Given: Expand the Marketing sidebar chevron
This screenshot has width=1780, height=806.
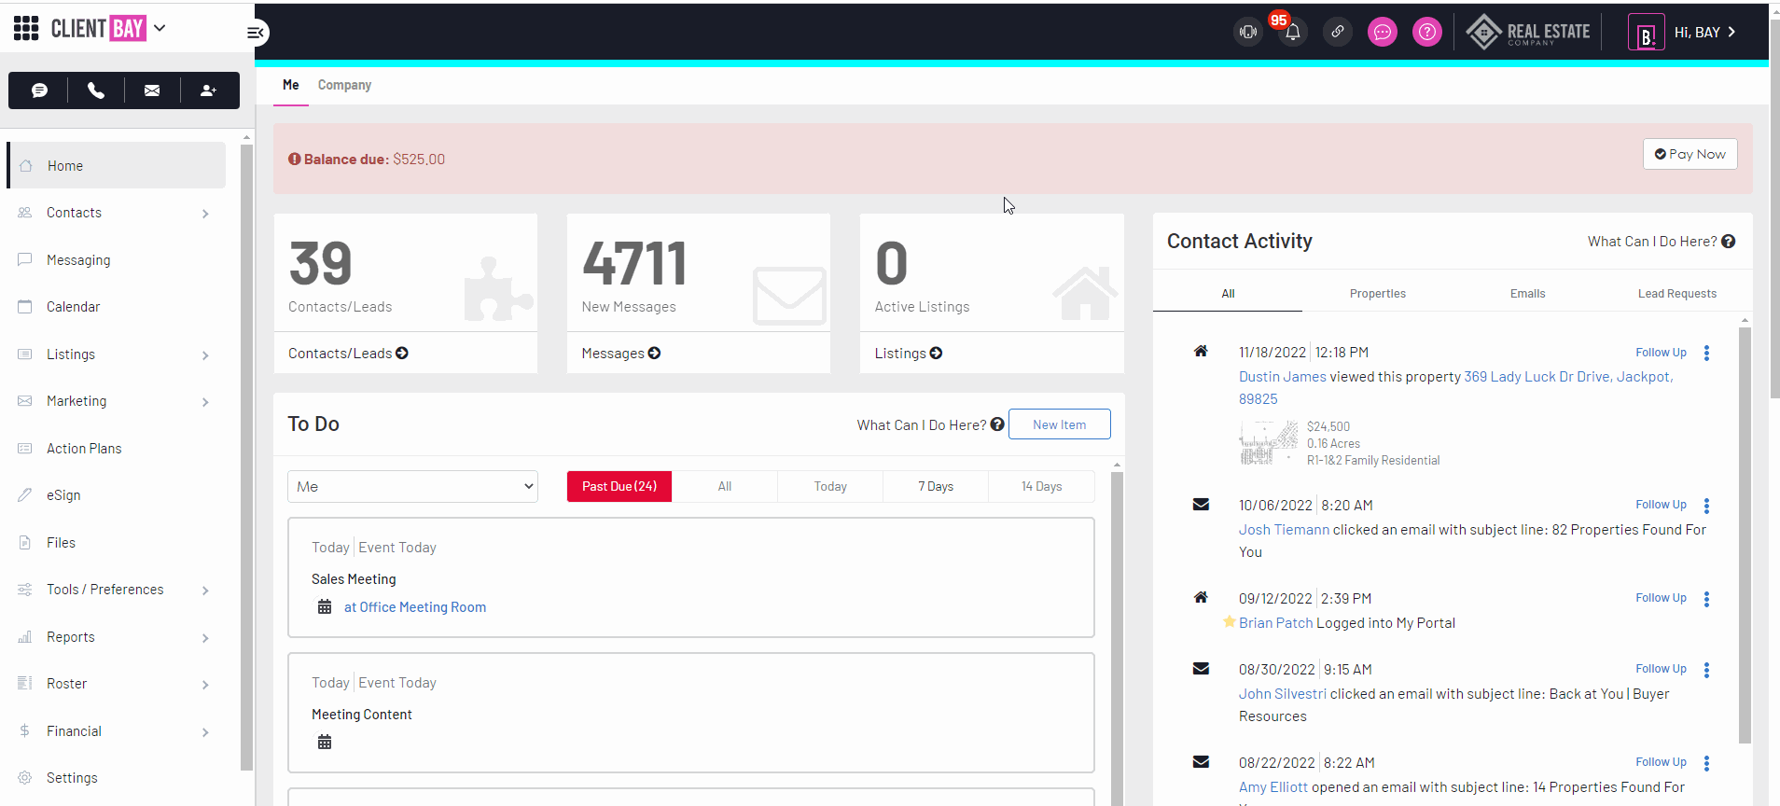Looking at the screenshot, I should [205, 402].
